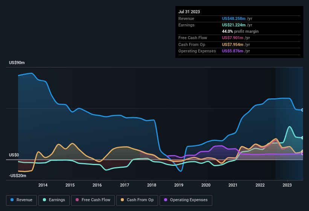The height and width of the screenshot is (211, 309).
Task: Click the -US$20m y-axis label
Action: click(x=18, y=176)
